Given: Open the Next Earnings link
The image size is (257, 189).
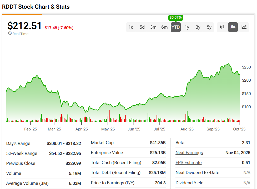Looking at the screenshot, I should coord(189,153).
